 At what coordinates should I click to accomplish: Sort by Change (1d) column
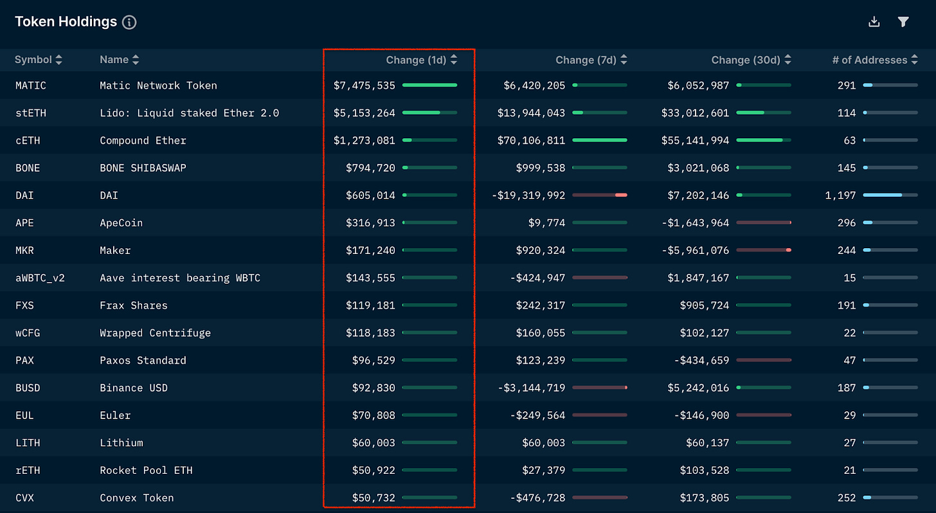422,60
